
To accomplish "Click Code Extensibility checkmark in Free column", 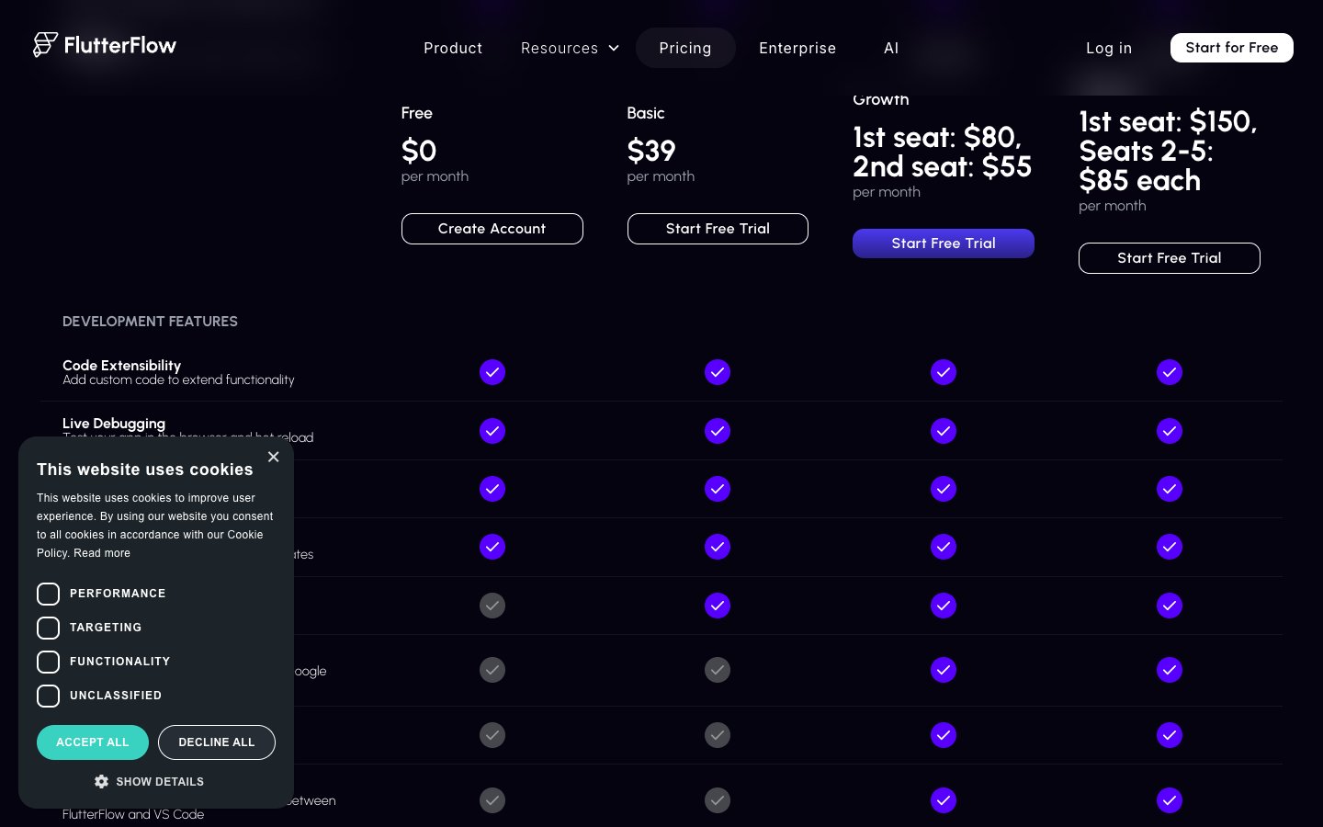I will coord(492,372).
